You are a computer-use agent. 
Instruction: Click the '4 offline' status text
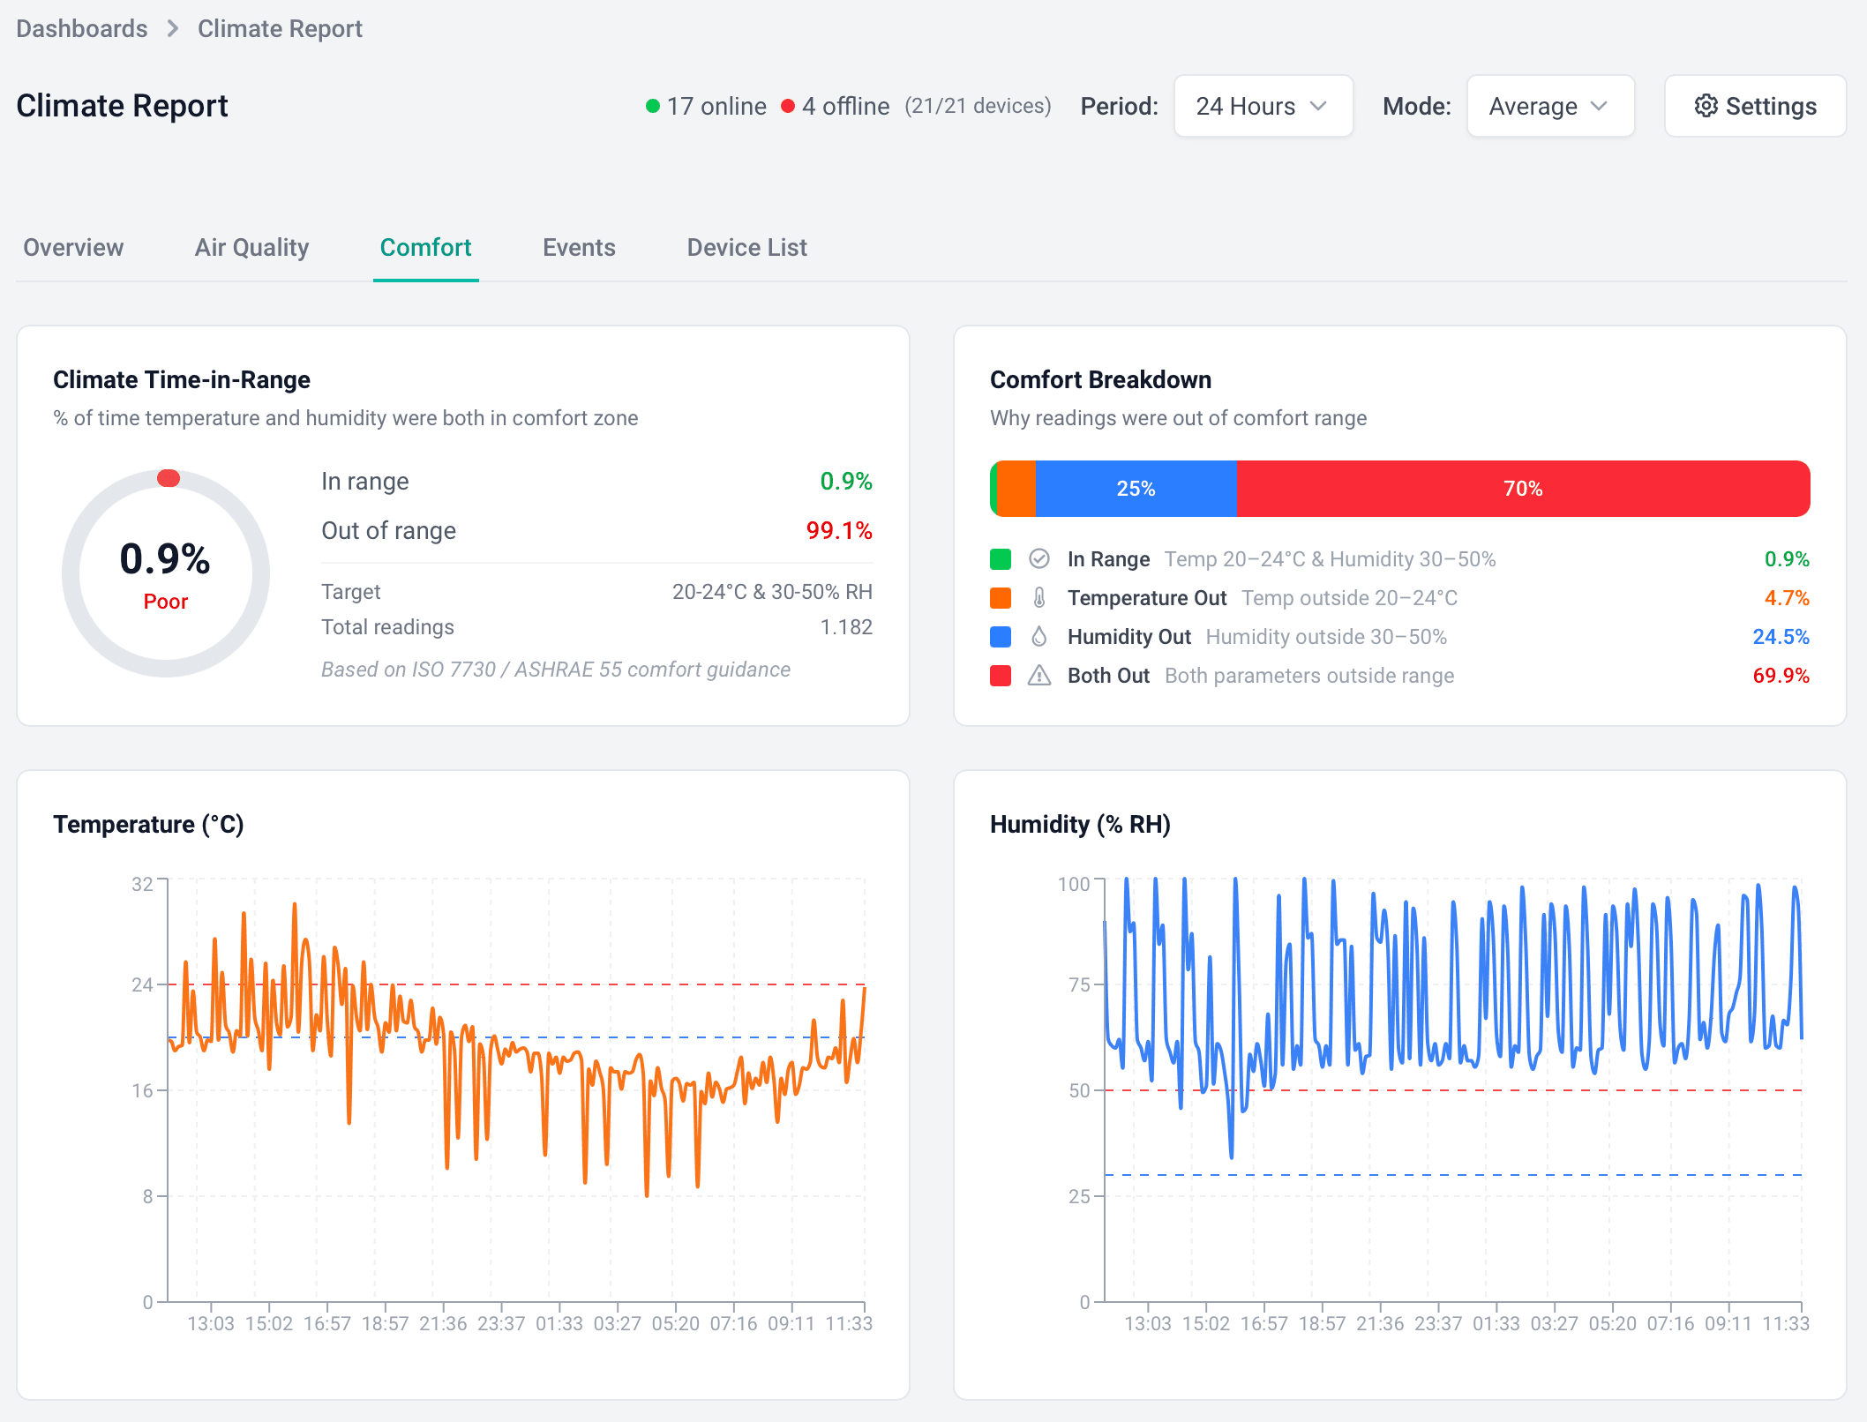845,107
